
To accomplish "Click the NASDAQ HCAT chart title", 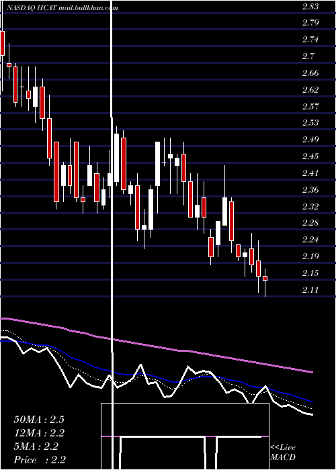I will tap(62, 8).
